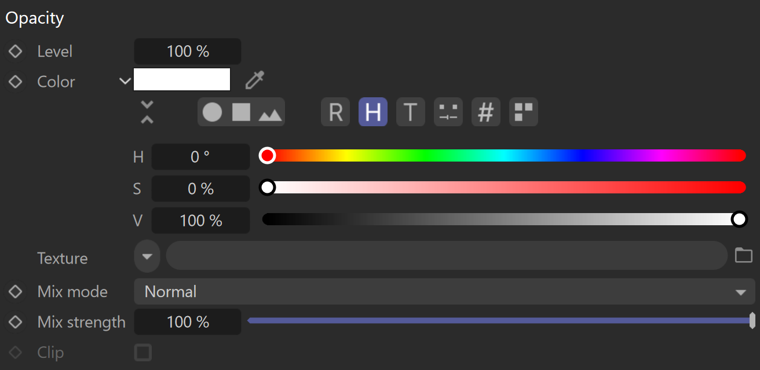
Task: Toggle the Color keyframe diamond
Action: [x=15, y=82]
